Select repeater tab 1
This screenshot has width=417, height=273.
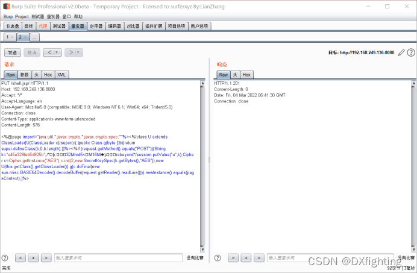click(7, 37)
